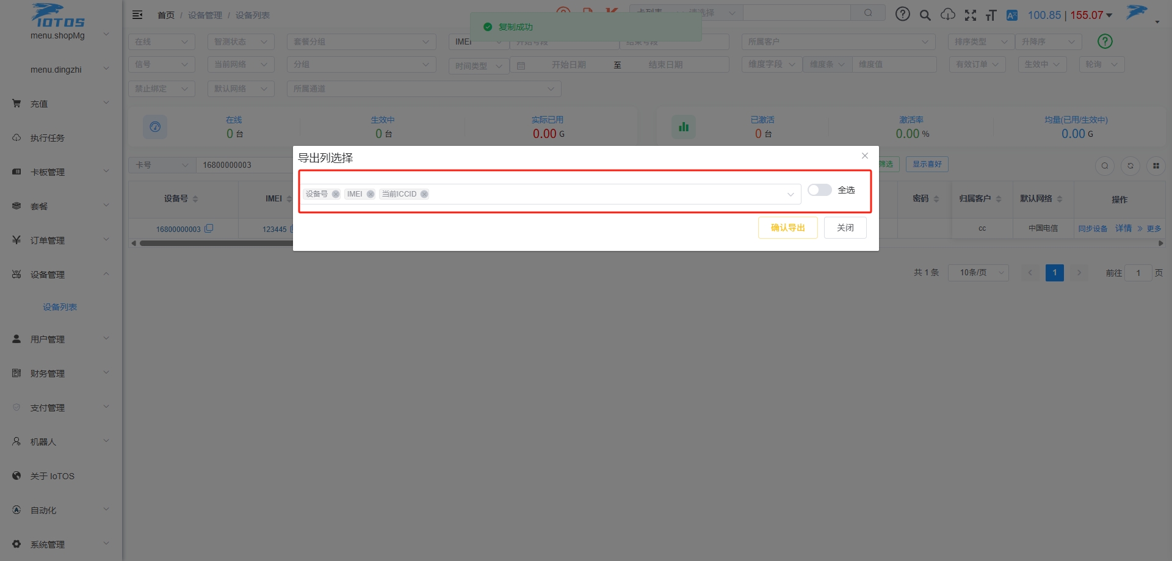Click the column grid settings circle icon
Viewport: 1172px width, 561px height.
point(1156,165)
